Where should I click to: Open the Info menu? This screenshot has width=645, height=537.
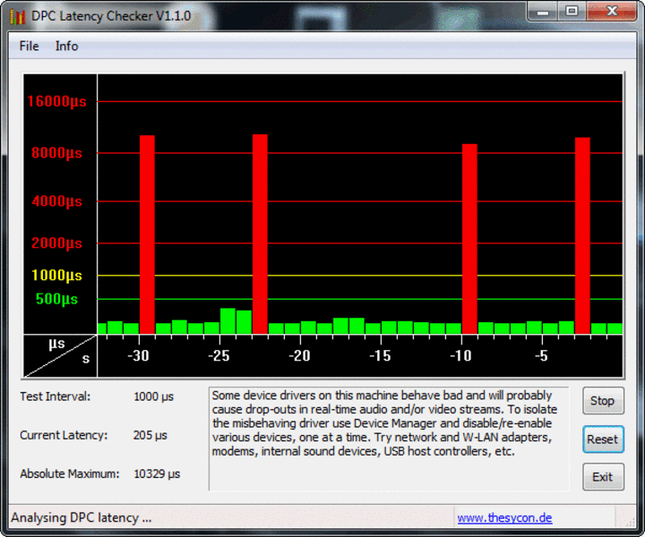66,46
